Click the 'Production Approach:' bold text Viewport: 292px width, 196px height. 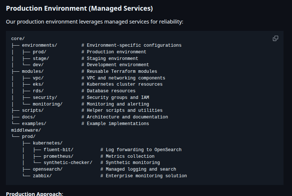pyautogui.click(x=35, y=193)
